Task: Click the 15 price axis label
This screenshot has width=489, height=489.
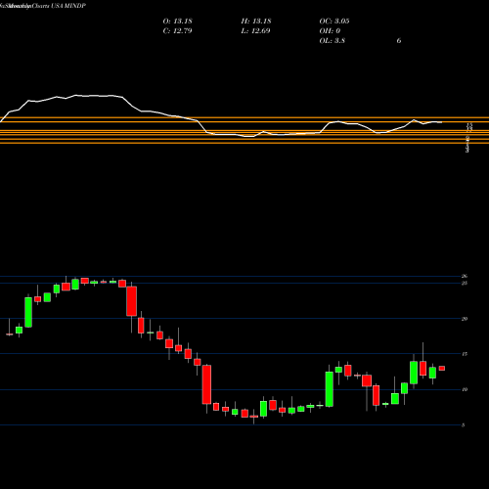Action: [x=465, y=354]
